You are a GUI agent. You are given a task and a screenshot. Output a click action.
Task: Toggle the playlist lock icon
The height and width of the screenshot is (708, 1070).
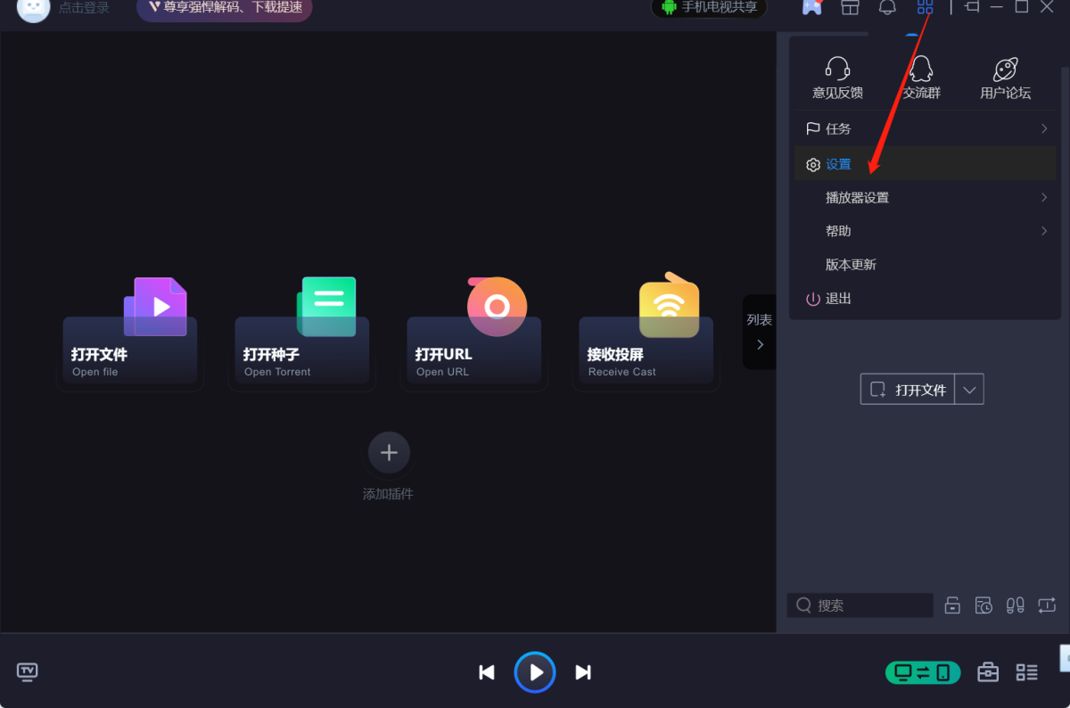[x=952, y=605]
